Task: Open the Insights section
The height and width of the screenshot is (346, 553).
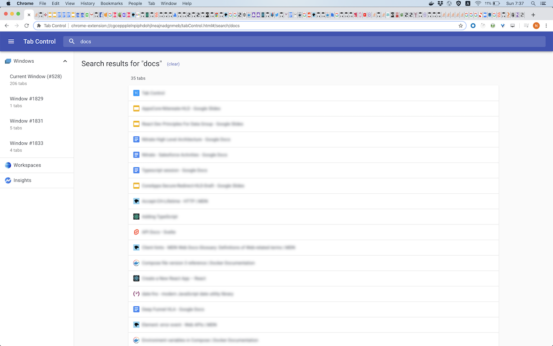Action: click(x=37, y=180)
